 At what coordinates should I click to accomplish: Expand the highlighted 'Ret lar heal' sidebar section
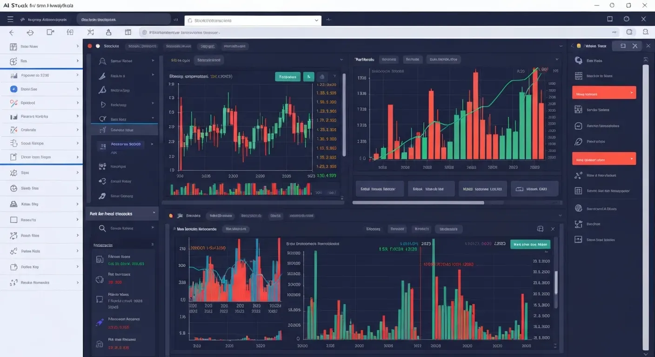tap(122, 213)
